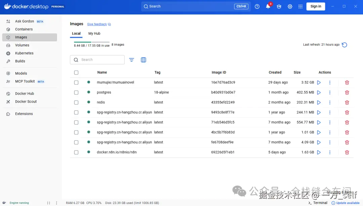This screenshot has width=363, height=206.
Task: Pause the Docker engine
Action: coord(49,203)
